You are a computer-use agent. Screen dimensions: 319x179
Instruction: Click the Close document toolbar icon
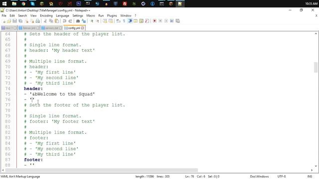[26, 21]
